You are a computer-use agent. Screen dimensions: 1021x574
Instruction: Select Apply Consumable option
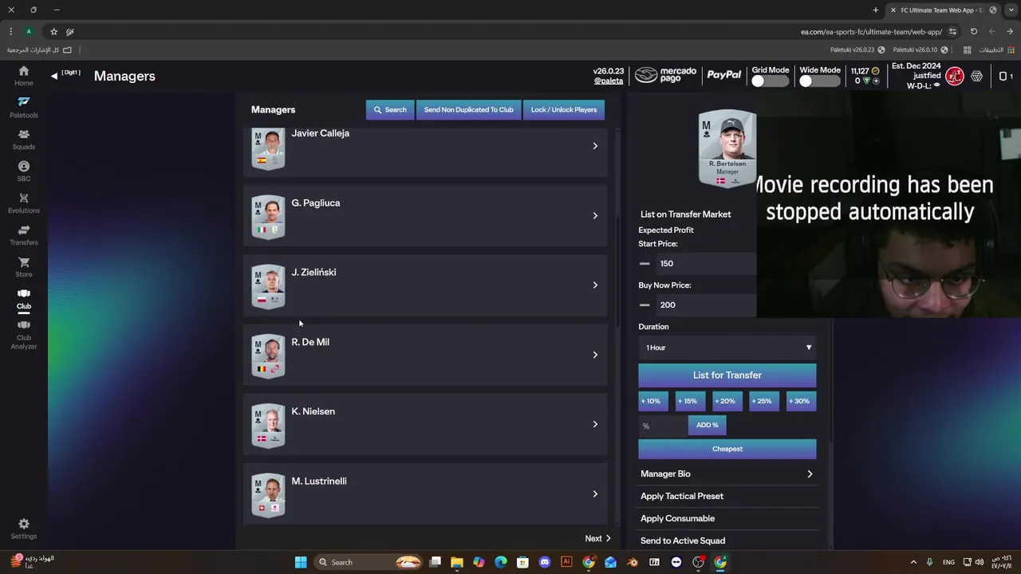[727, 518]
